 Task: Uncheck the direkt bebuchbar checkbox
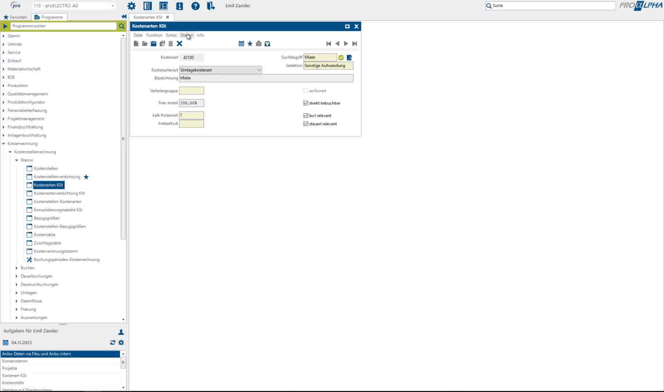(x=306, y=103)
